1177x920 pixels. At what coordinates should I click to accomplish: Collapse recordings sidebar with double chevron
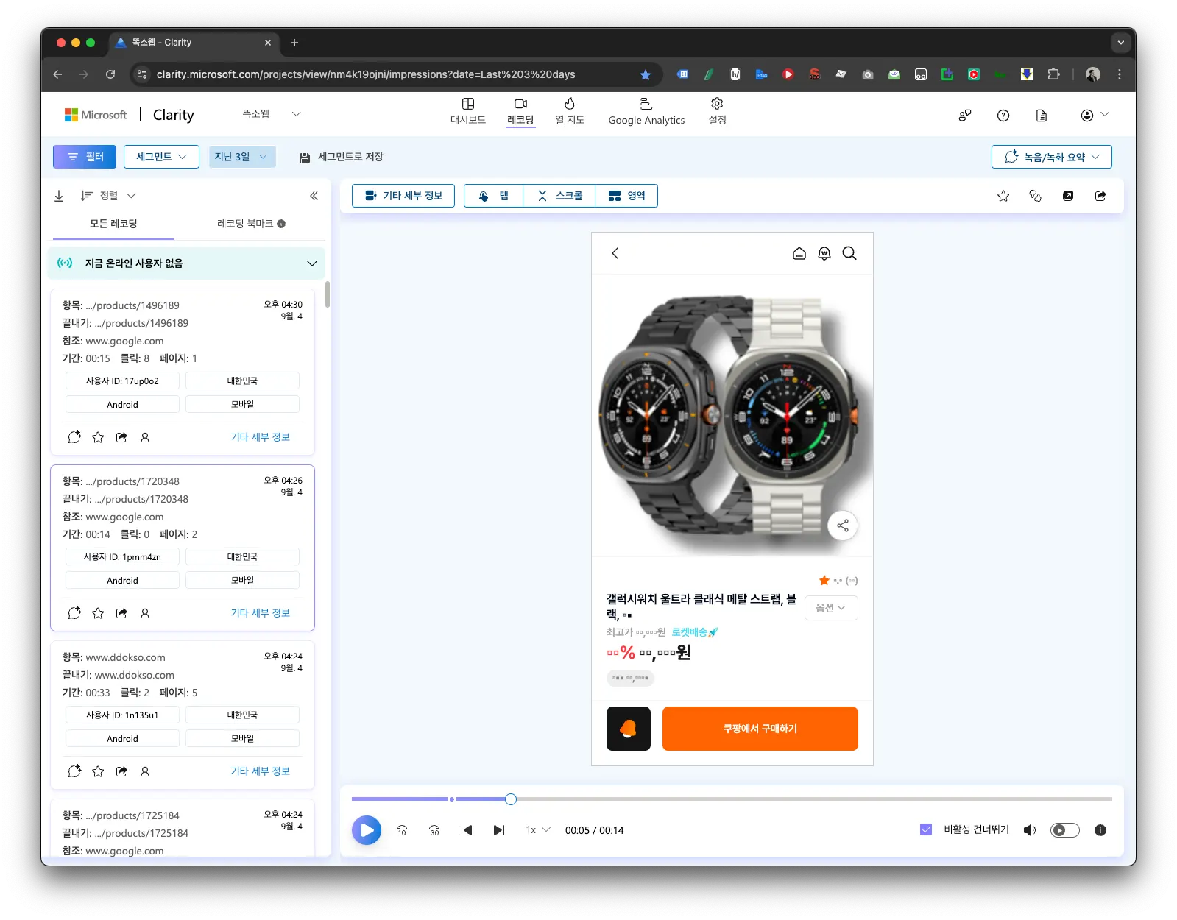click(314, 196)
